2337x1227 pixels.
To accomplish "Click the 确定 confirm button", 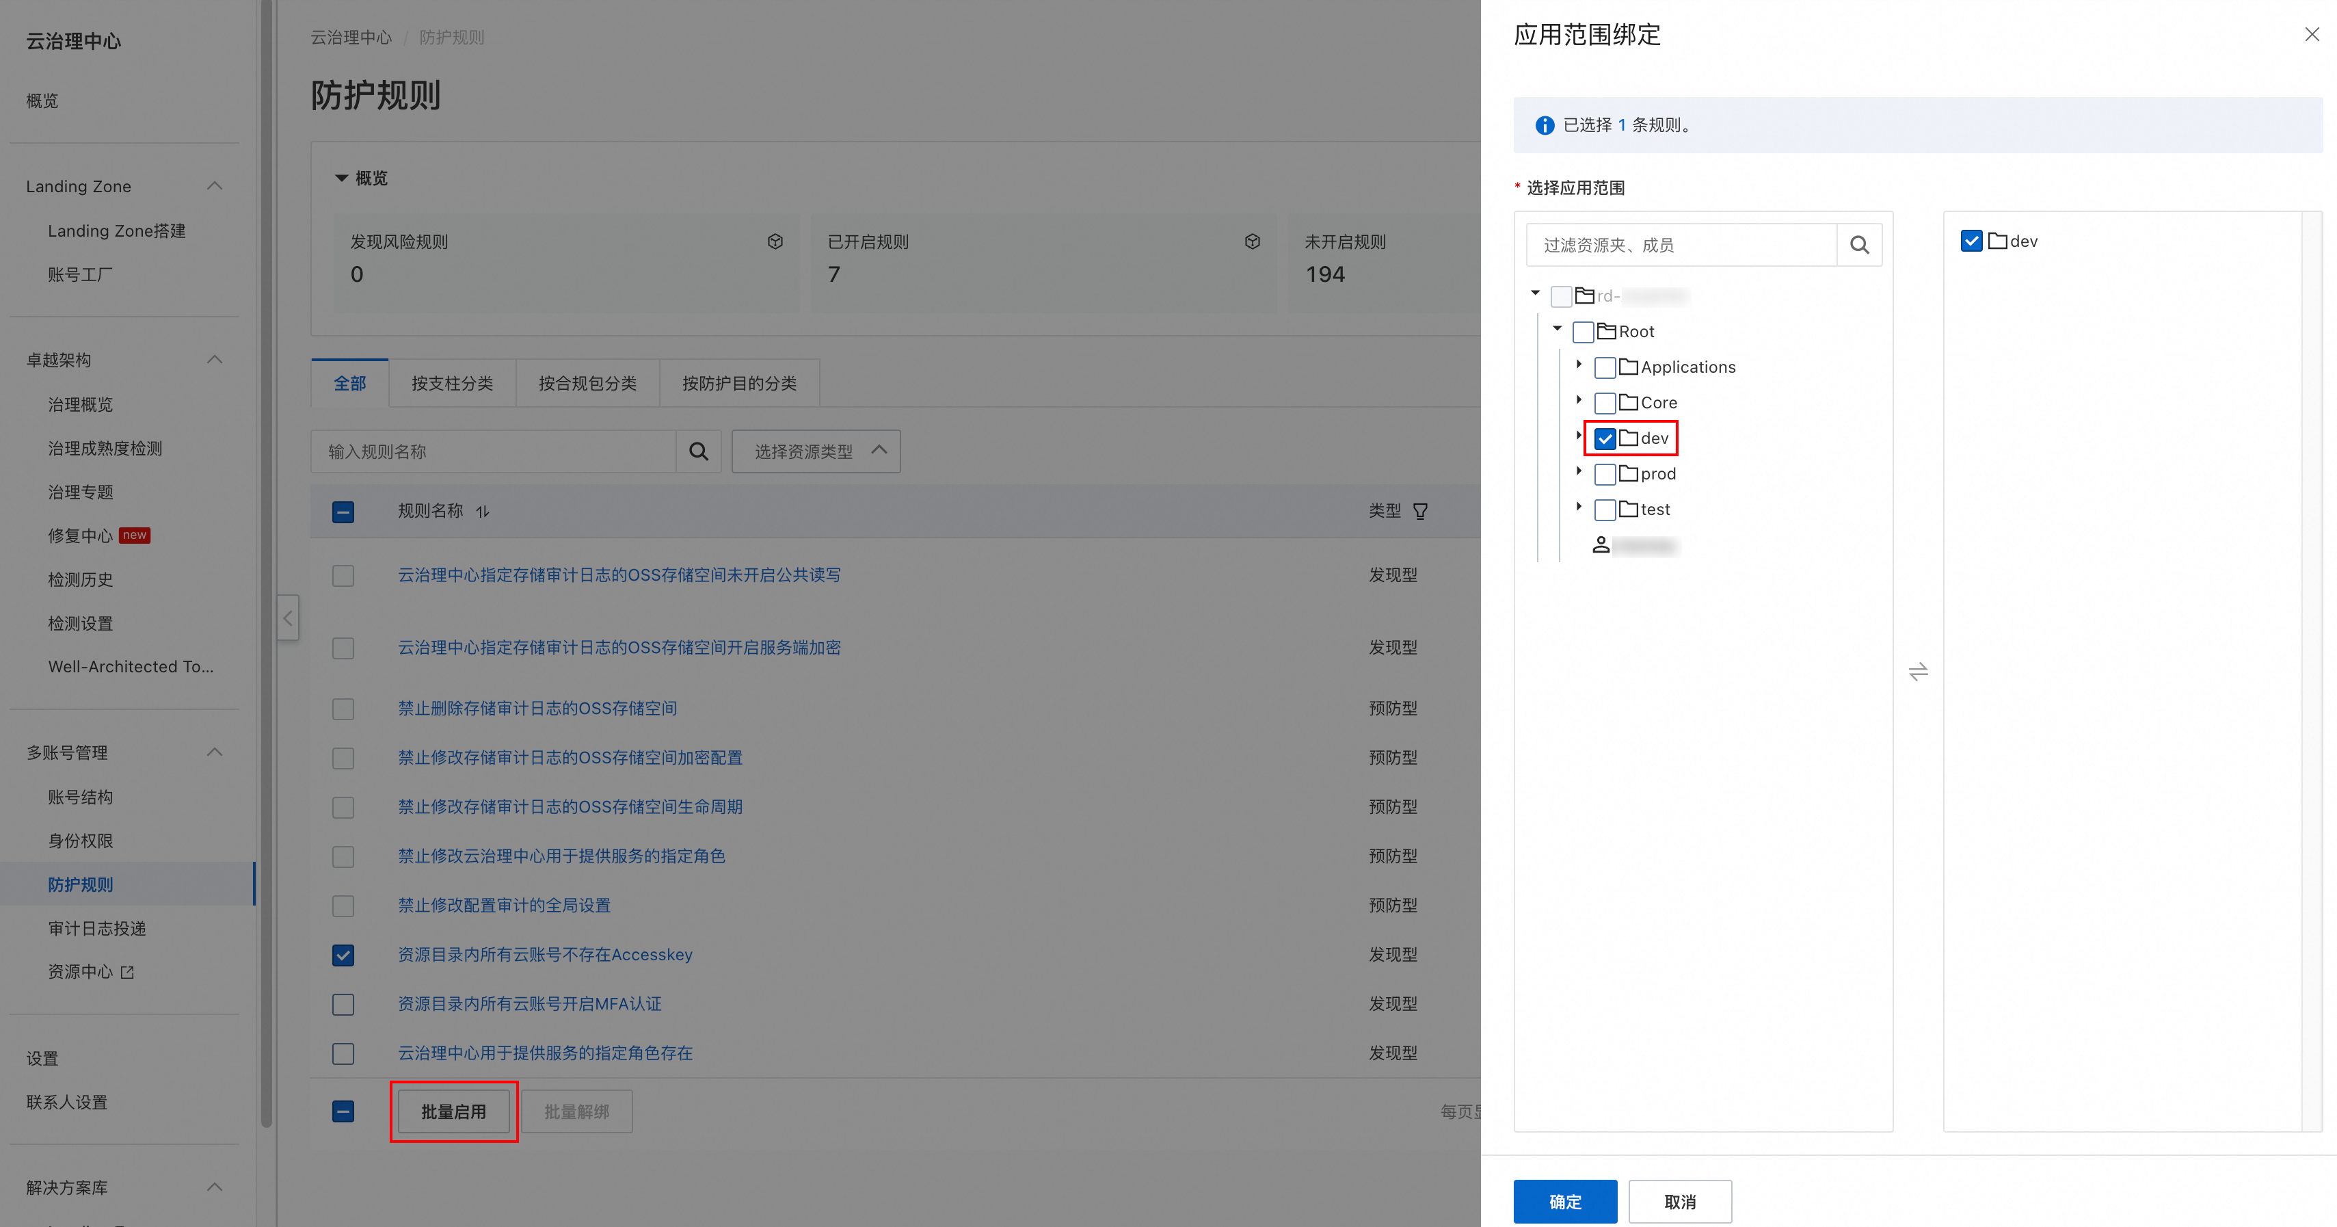I will tap(1565, 1202).
